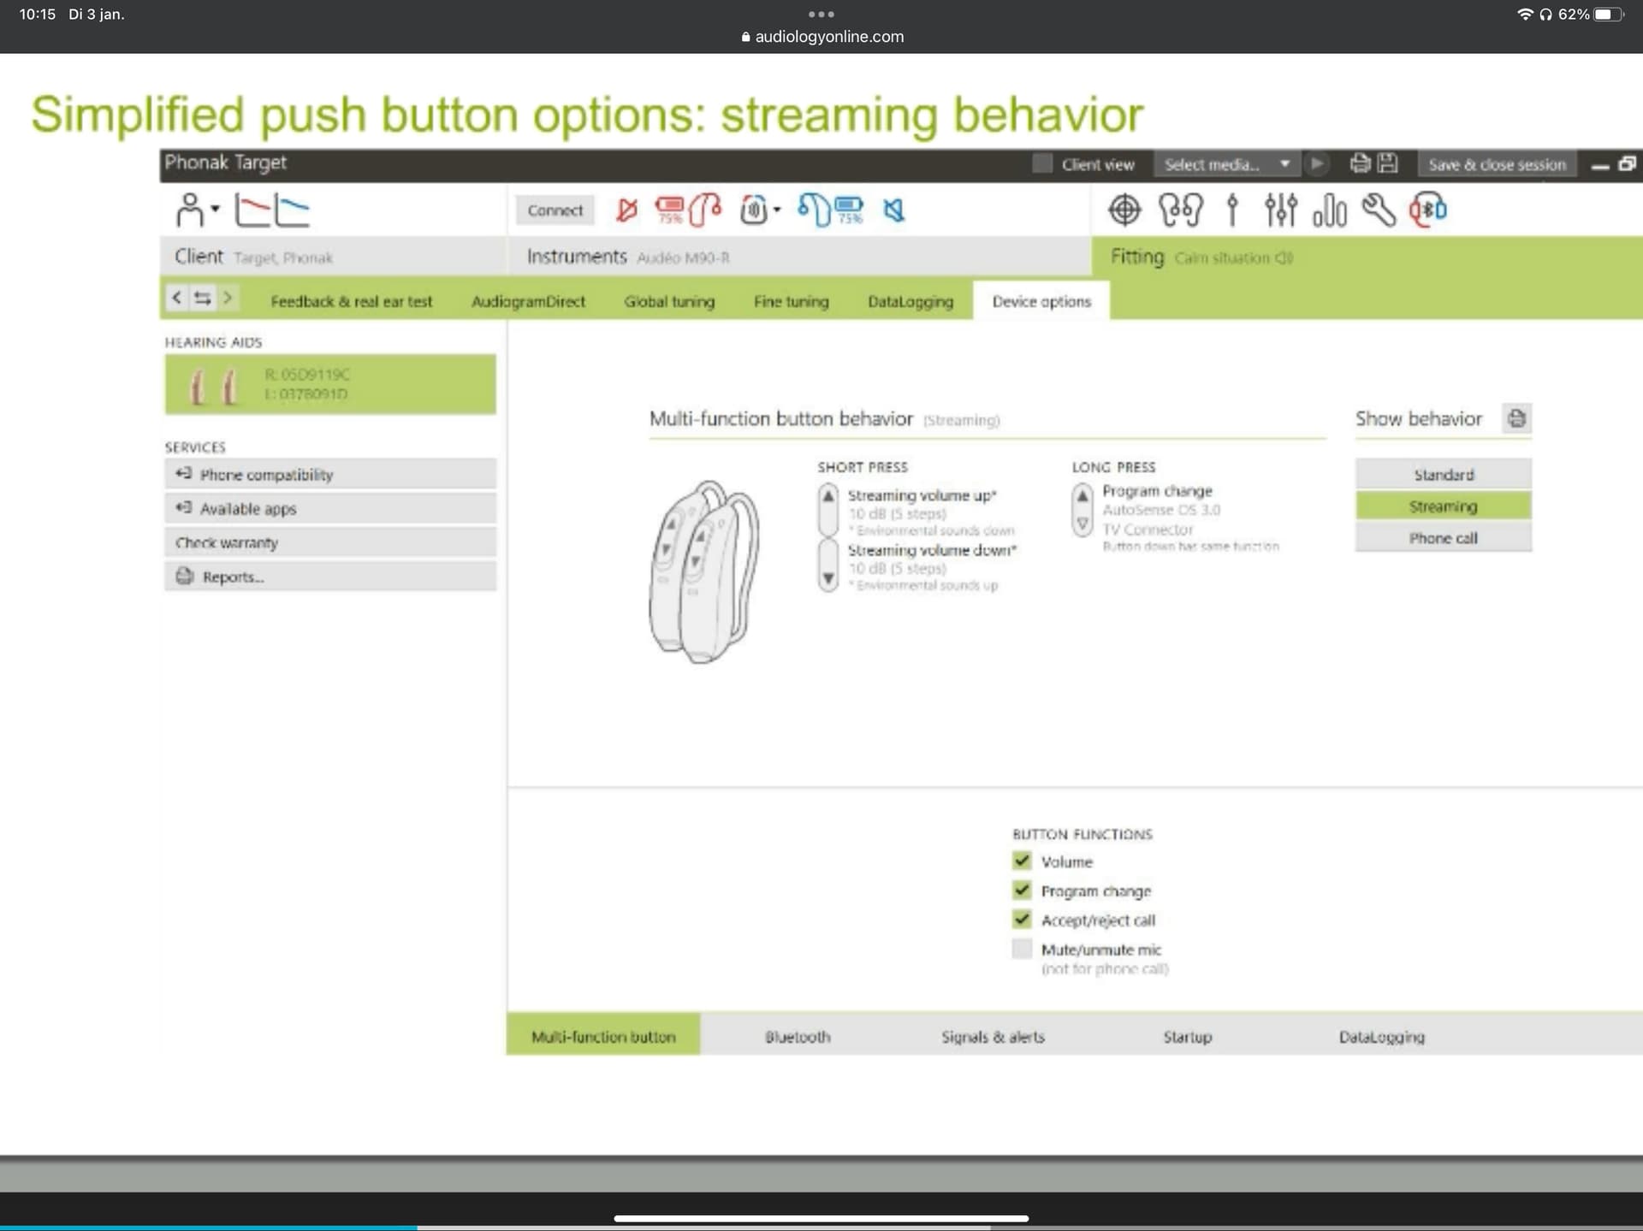Select the hearing aids device tile
Screen dimensions: 1643x1231
click(330, 385)
